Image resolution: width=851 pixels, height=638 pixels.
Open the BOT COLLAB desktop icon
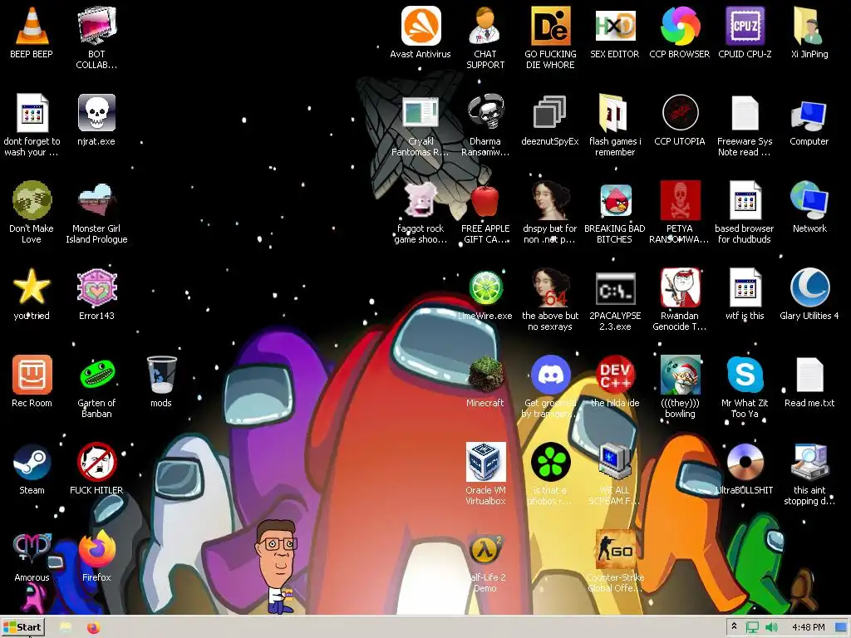(96, 26)
